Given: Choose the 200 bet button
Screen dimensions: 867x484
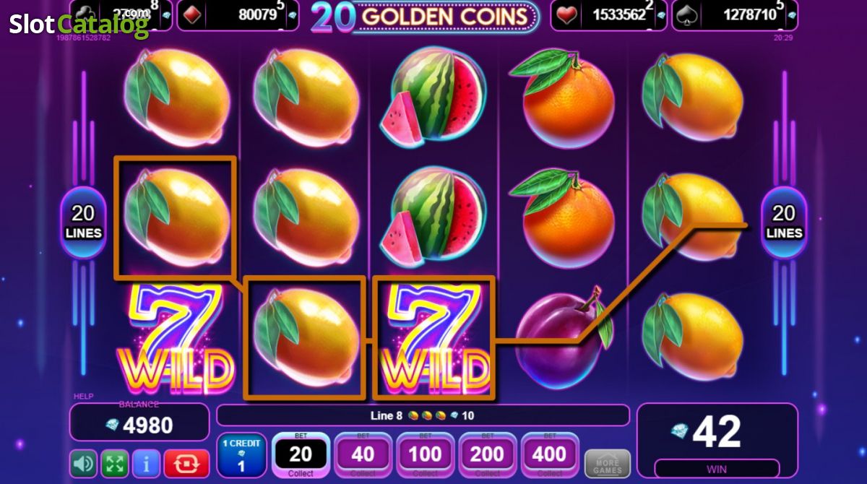Looking at the screenshot, I should [487, 456].
